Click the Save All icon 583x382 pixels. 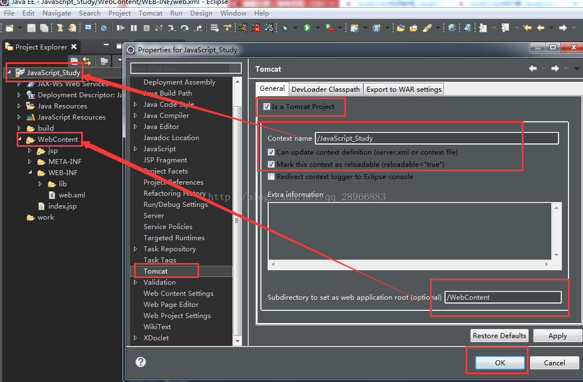(44, 28)
